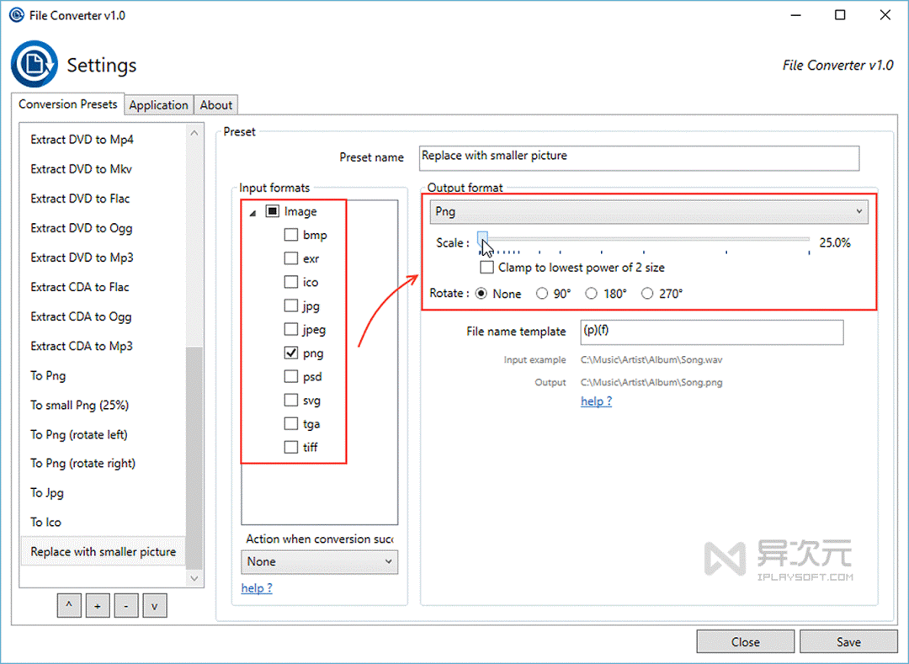Open the About tab
Viewport: 909px width, 664px height.
215,105
